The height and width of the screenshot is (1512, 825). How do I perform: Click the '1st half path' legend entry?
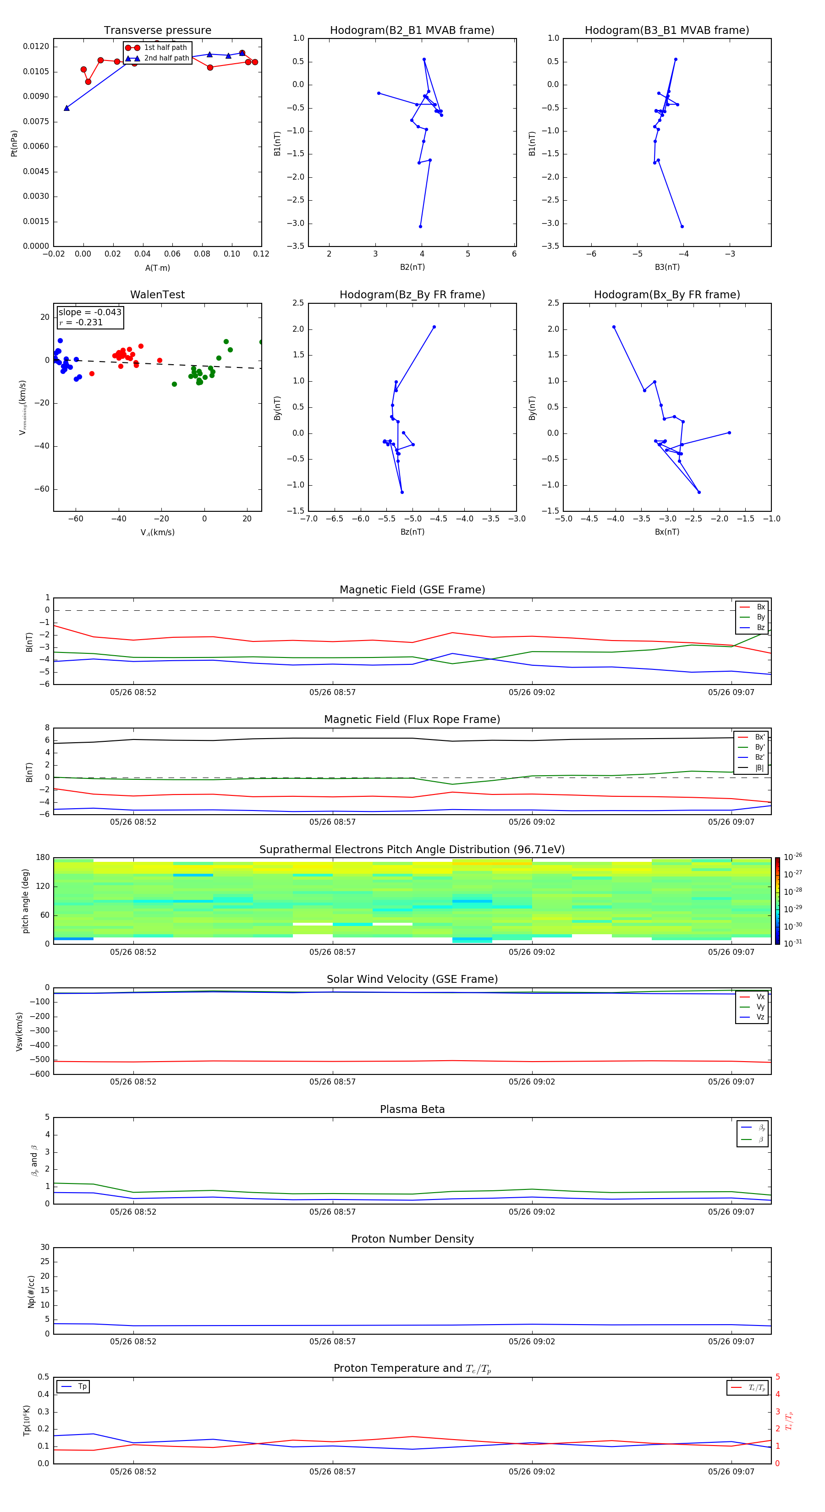click(157, 48)
